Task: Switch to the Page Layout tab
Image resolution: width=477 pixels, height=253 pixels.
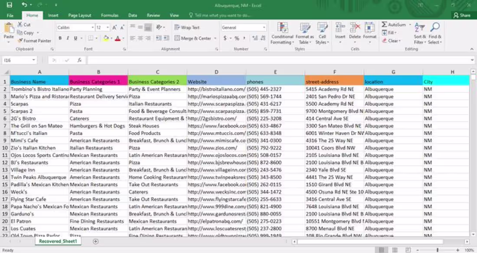Action: click(80, 15)
